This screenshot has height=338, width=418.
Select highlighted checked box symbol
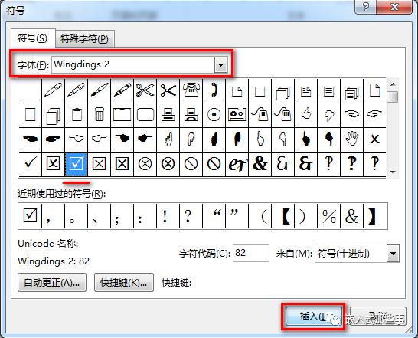tap(77, 164)
